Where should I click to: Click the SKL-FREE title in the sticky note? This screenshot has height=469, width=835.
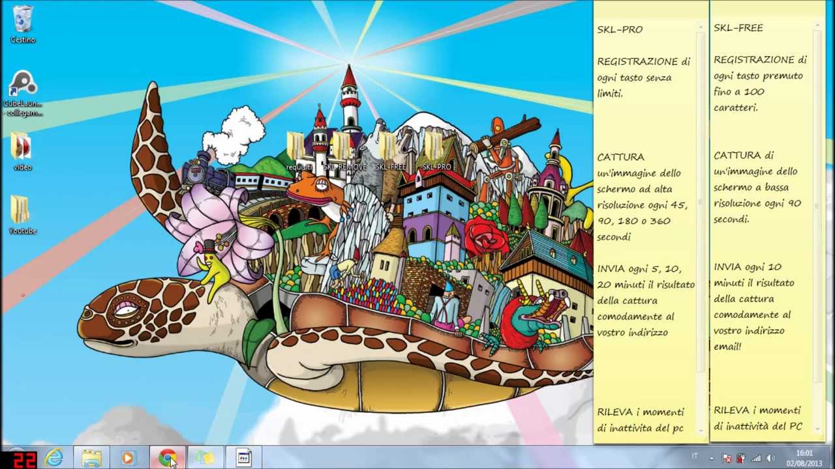pos(738,28)
